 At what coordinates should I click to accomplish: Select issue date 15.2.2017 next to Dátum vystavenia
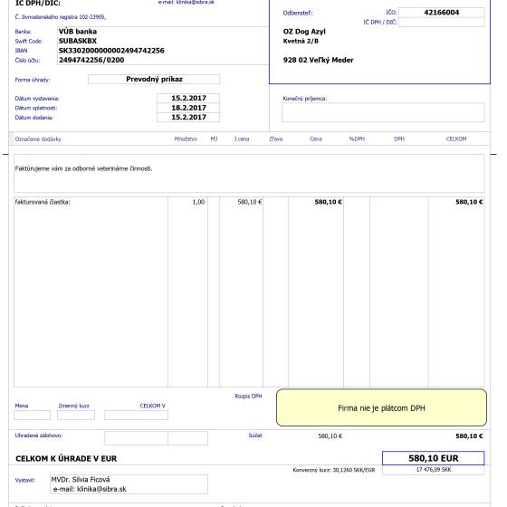(188, 98)
